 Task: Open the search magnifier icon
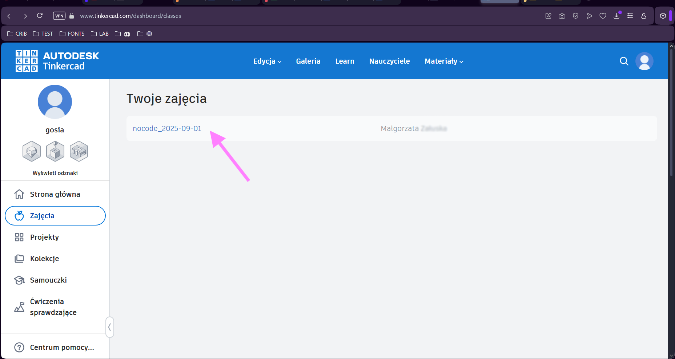[624, 61]
